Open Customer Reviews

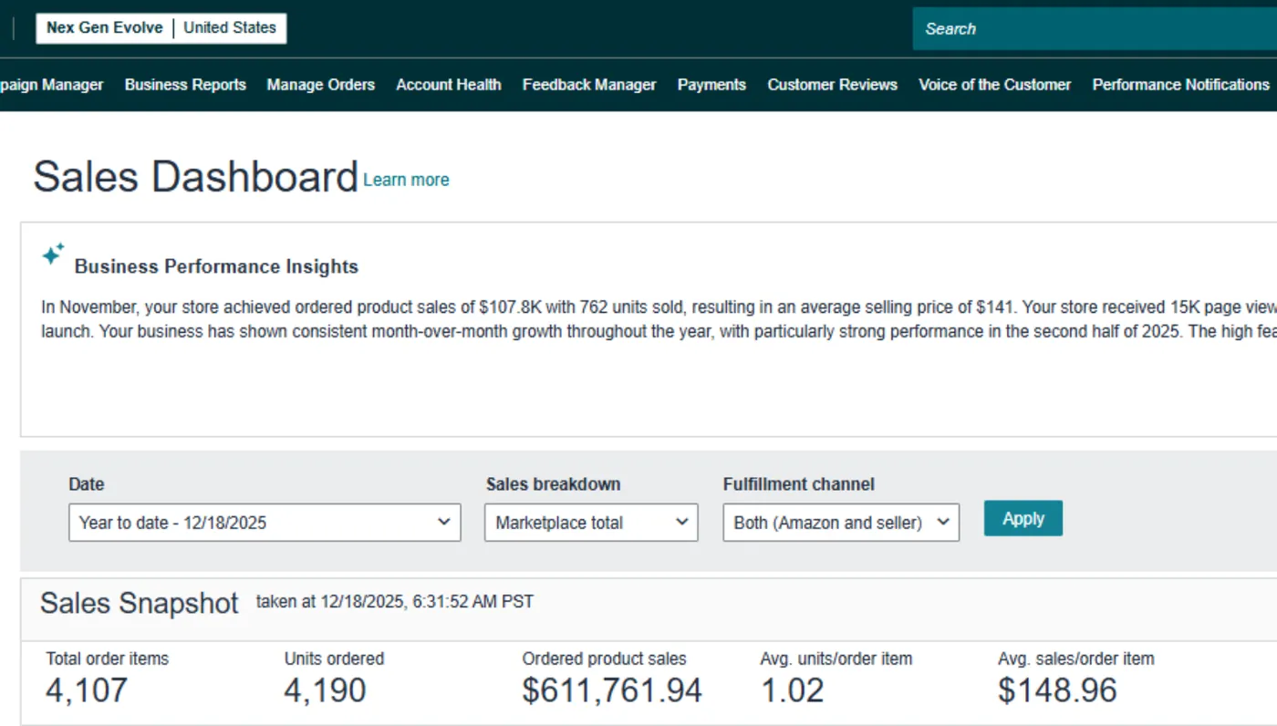tap(832, 85)
